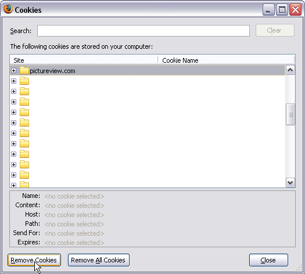The height and width of the screenshot is (274, 305).
Task: Expand the pictureview.com tree node
Action: click(13, 71)
